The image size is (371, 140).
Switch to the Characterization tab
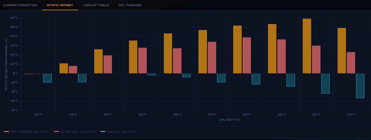click(x=20, y=5)
